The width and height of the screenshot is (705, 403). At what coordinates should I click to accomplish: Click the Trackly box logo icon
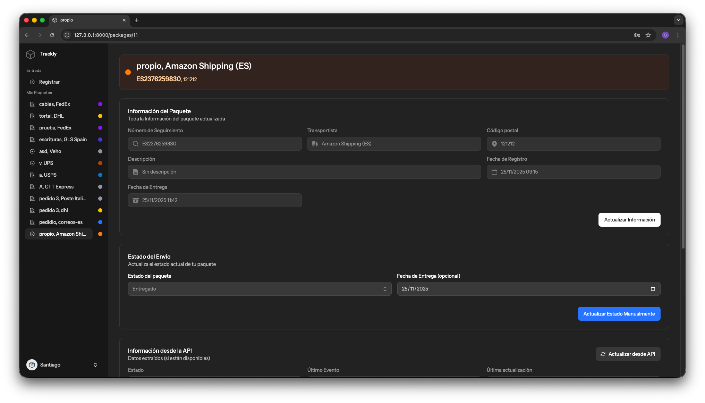pos(31,54)
